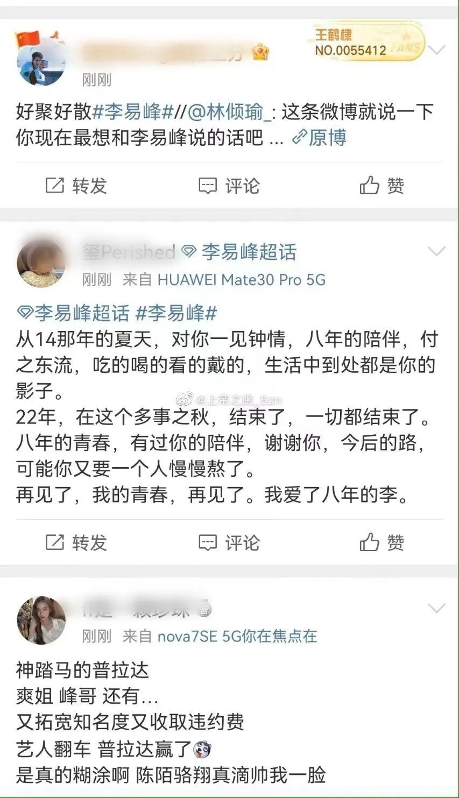Open #李易峰# hashtag in second post body
Viewport: 459px width, 798px height.
(x=176, y=313)
